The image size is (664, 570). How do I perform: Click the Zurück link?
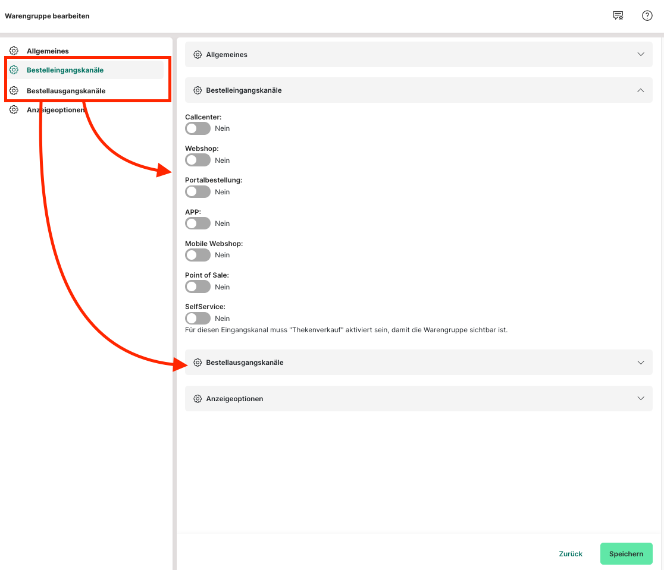point(571,554)
